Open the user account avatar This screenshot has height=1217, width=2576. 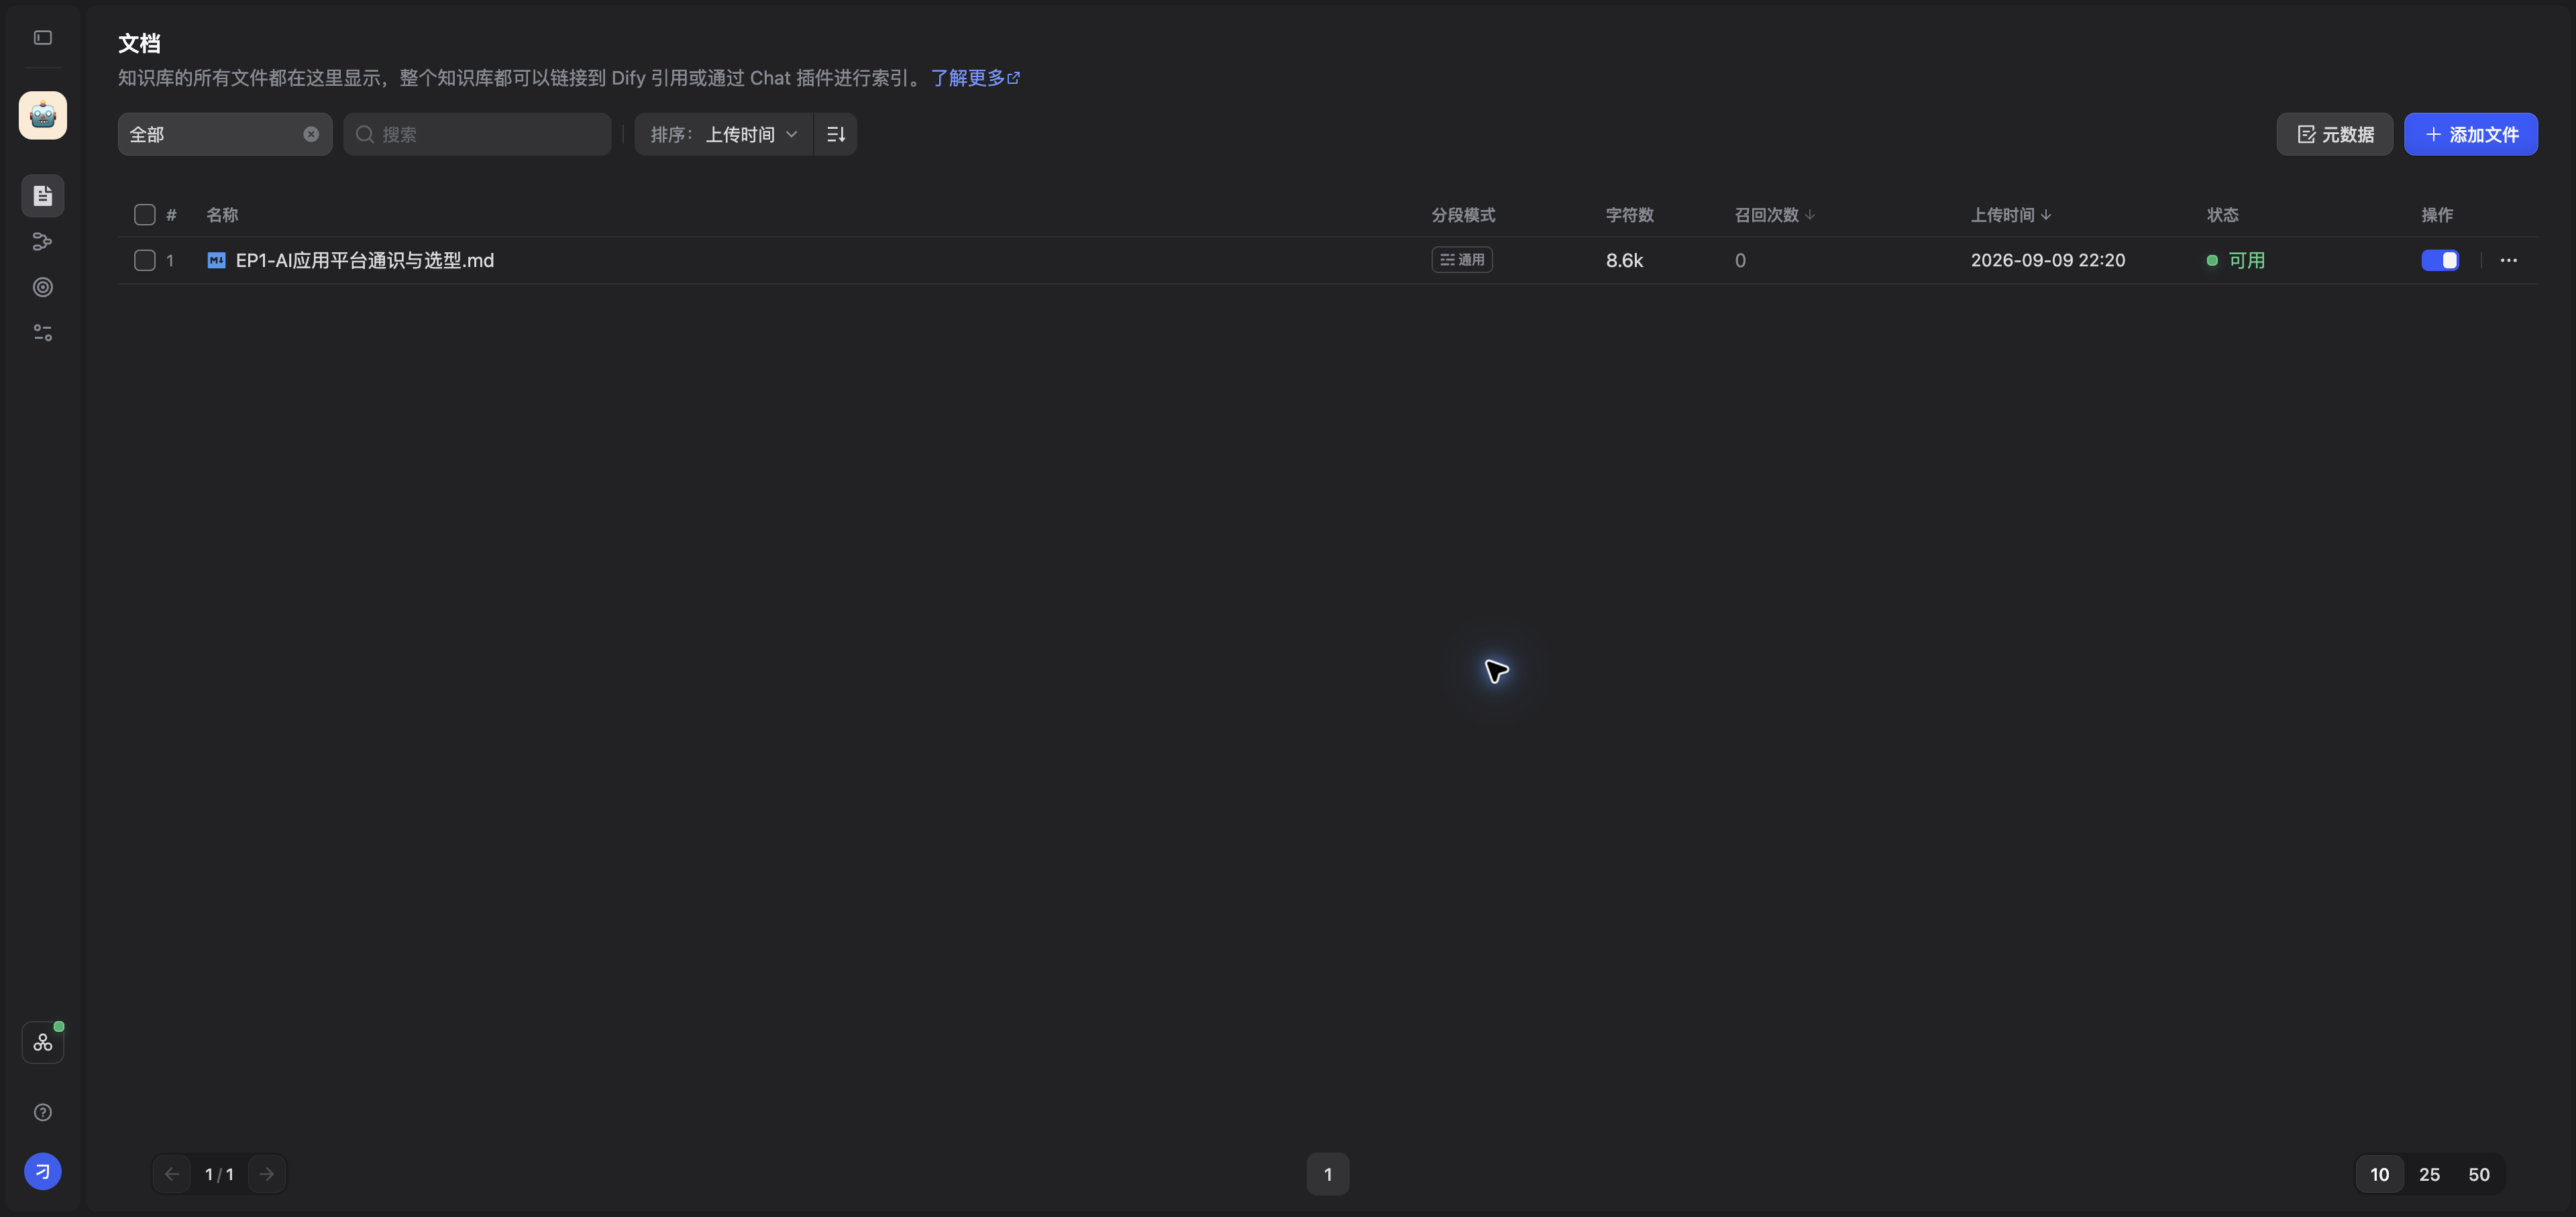pos(43,1172)
